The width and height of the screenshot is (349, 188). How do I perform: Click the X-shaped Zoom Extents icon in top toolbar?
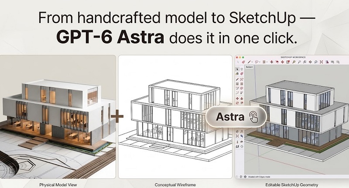click(x=321, y=62)
